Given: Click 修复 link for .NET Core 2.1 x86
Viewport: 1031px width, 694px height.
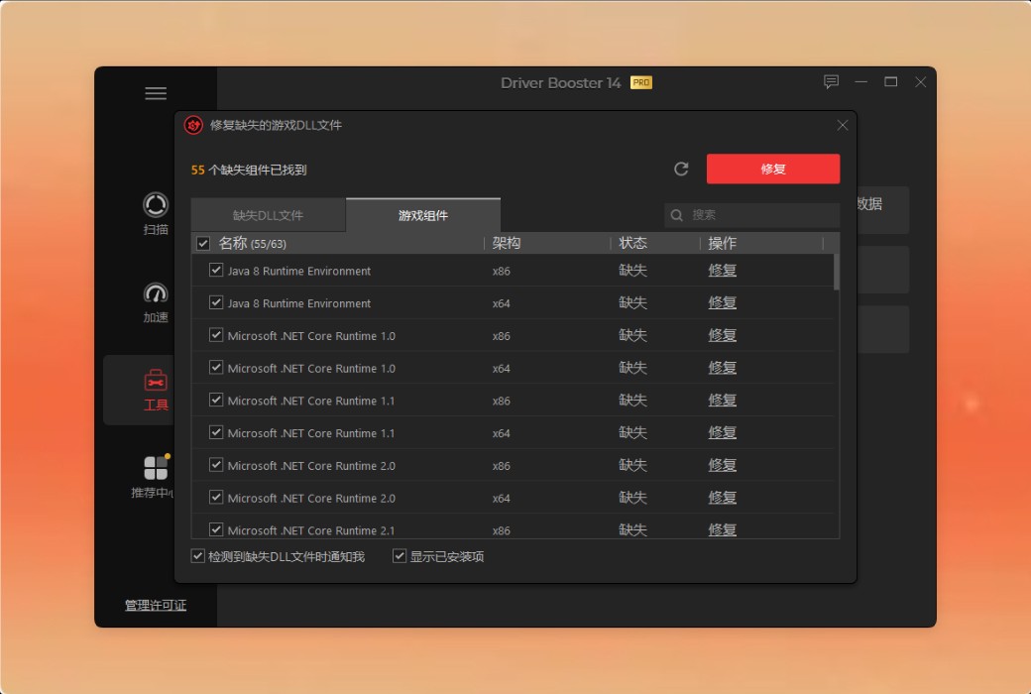Looking at the screenshot, I should tap(722, 529).
